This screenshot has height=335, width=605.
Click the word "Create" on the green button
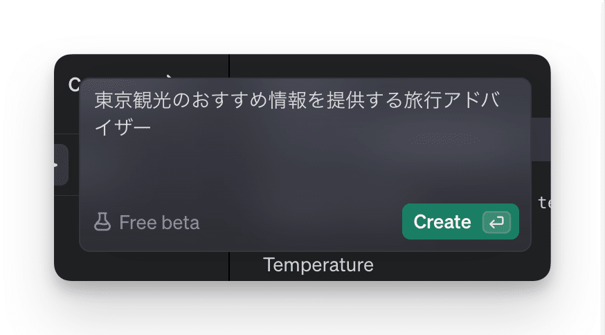(442, 222)
